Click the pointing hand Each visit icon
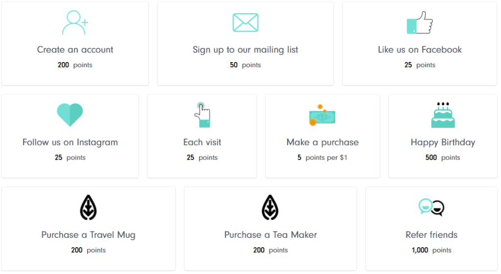 point(202,115)
